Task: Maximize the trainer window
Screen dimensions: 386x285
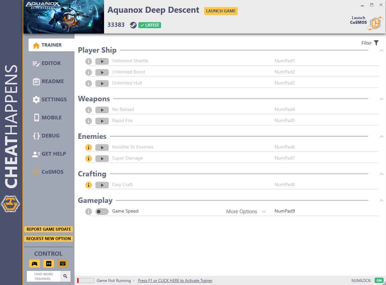Action: coord(372,5)
